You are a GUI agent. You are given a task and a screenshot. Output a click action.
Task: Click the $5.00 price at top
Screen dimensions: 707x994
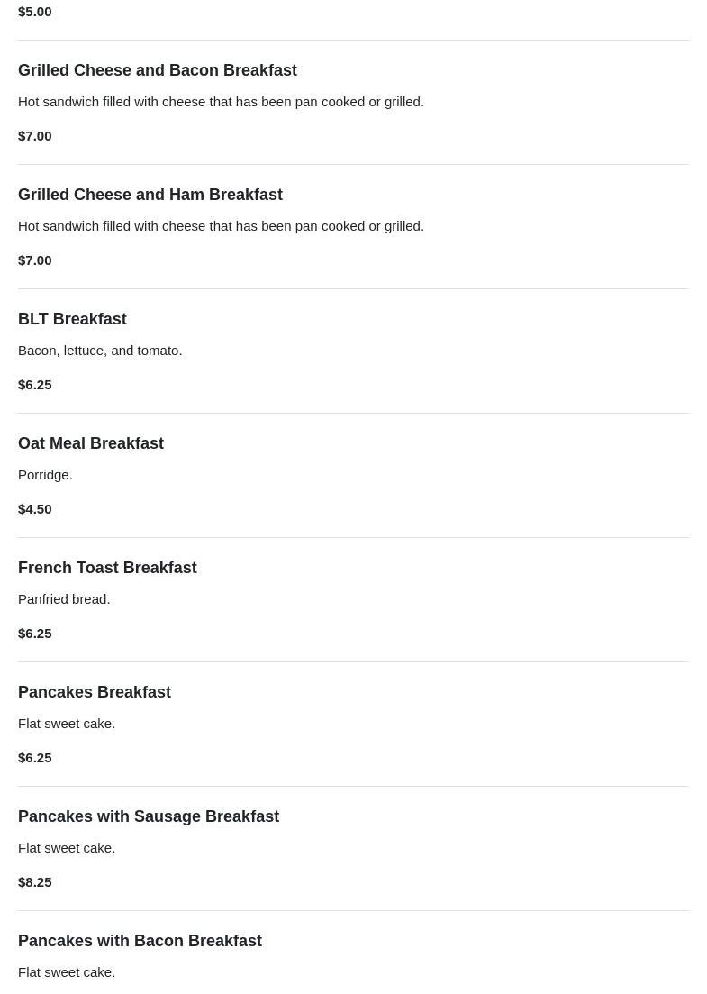click(x=35, y=11)
